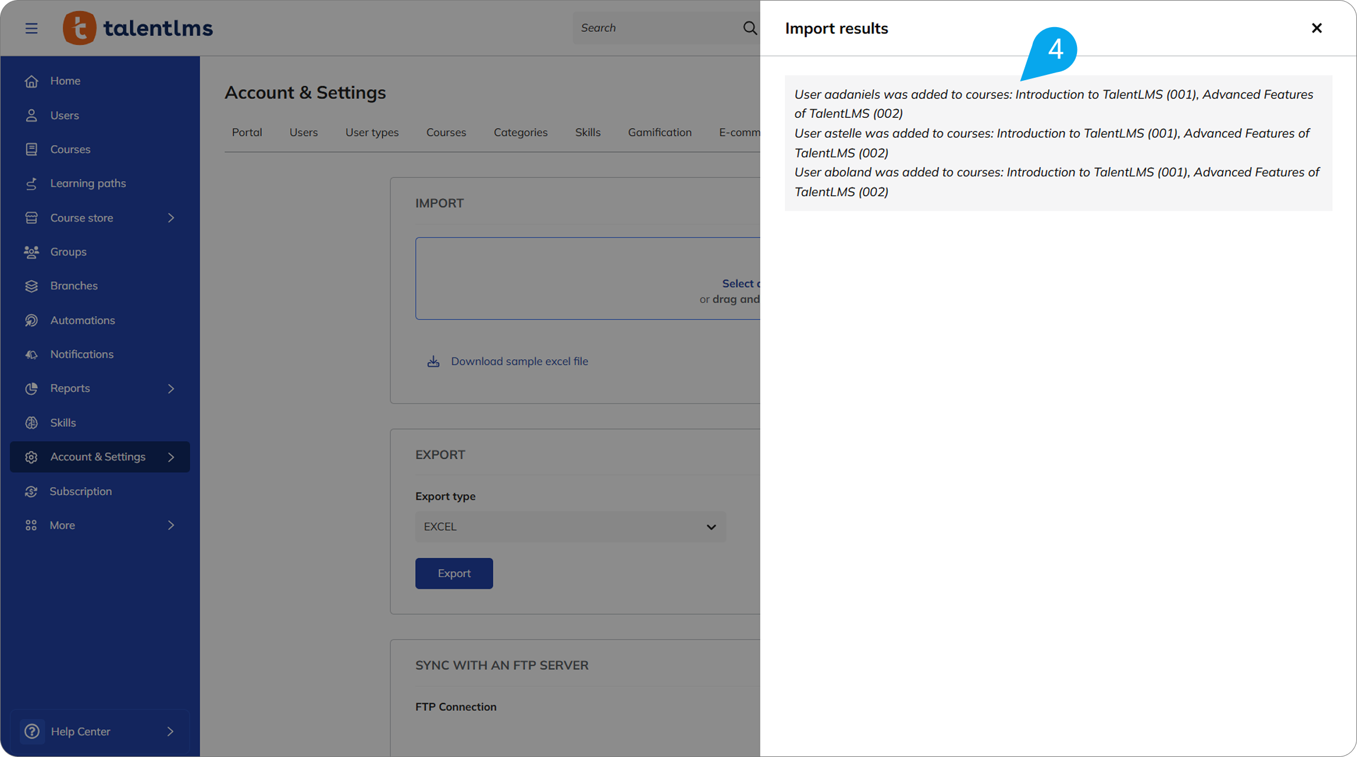Click the download sample file icon
1357x757 pixels.
point(433,361)
